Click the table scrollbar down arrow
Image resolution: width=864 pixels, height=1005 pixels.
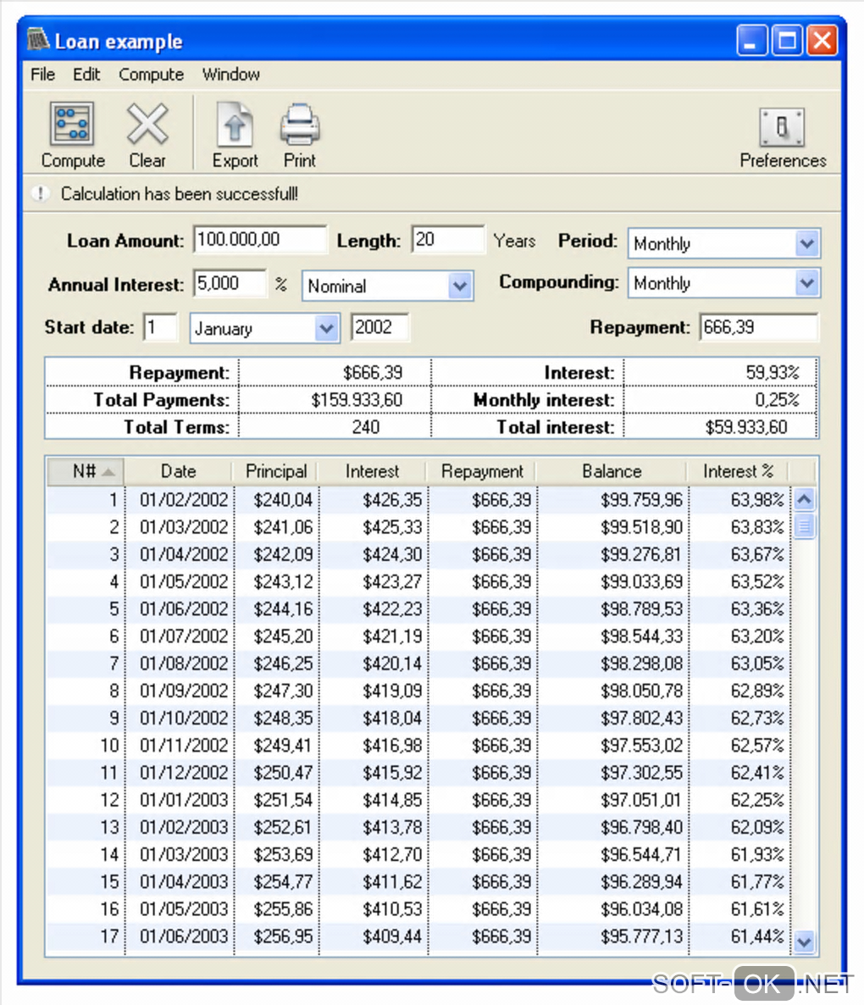(x=805, y=941)
